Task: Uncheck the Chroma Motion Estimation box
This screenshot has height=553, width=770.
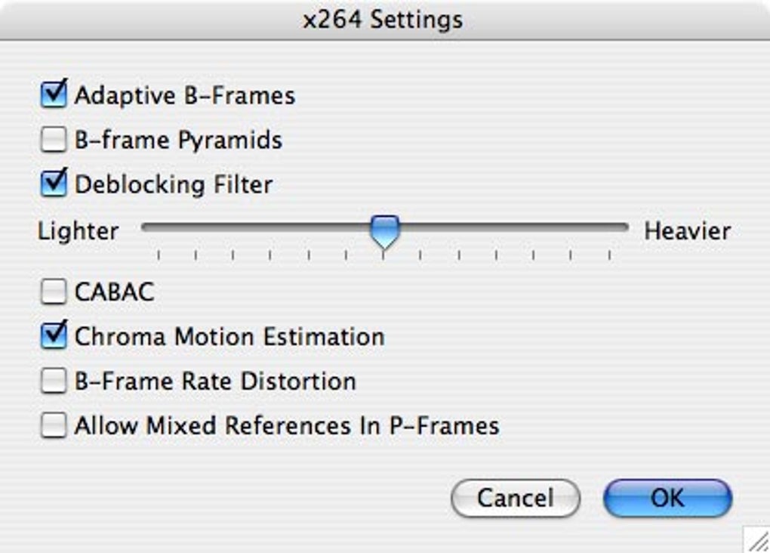Action: click(x=54, y=336)
